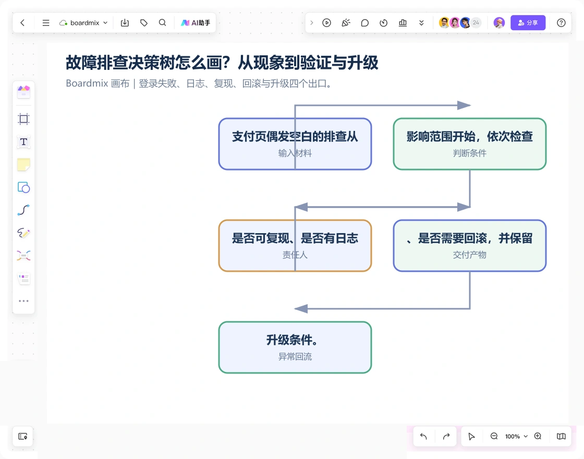Screen dimensions: 584x459
Task: Open your profile avatar
Action: 499,23
